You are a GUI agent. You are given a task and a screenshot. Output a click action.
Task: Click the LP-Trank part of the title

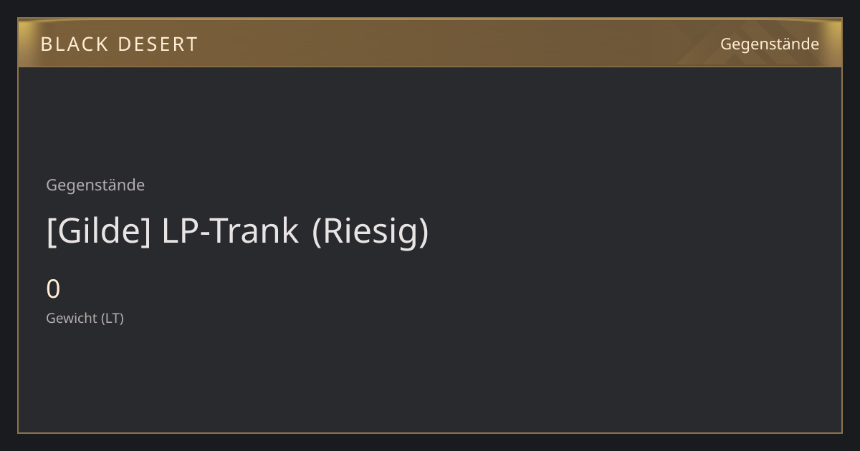[x=230, y=231]
